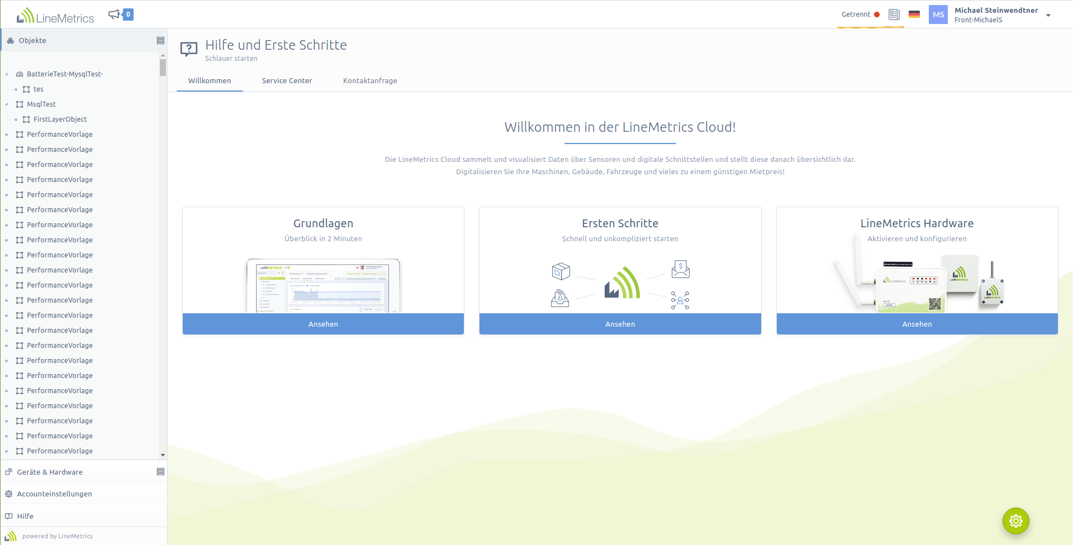The image size is (1073, 545).
Task: Click Ansehen under Grundlagen
Action: tap(323, 324)
